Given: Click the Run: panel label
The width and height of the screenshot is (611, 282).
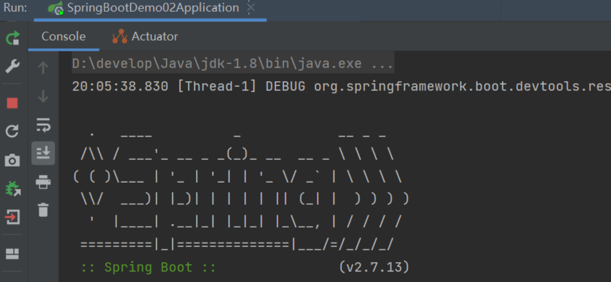Looking at the screenshot, I should pyautogui.click(x=15, y=8).
